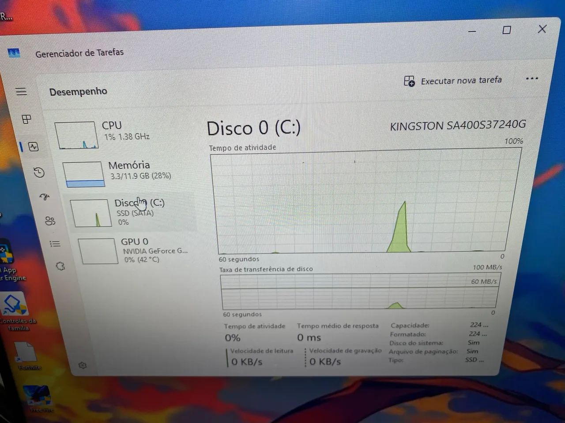The width and height of the screenshot is (565, 423).
Task: Click the Desempenho page title
Action: pos(78,92)
